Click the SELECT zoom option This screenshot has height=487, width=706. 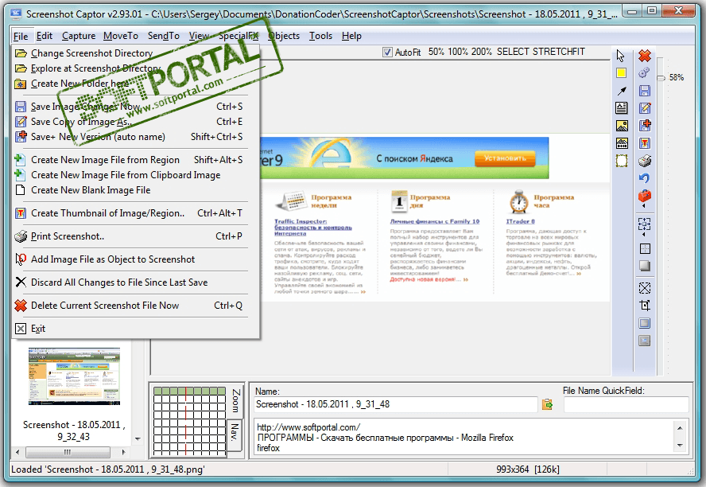(513, 52)
